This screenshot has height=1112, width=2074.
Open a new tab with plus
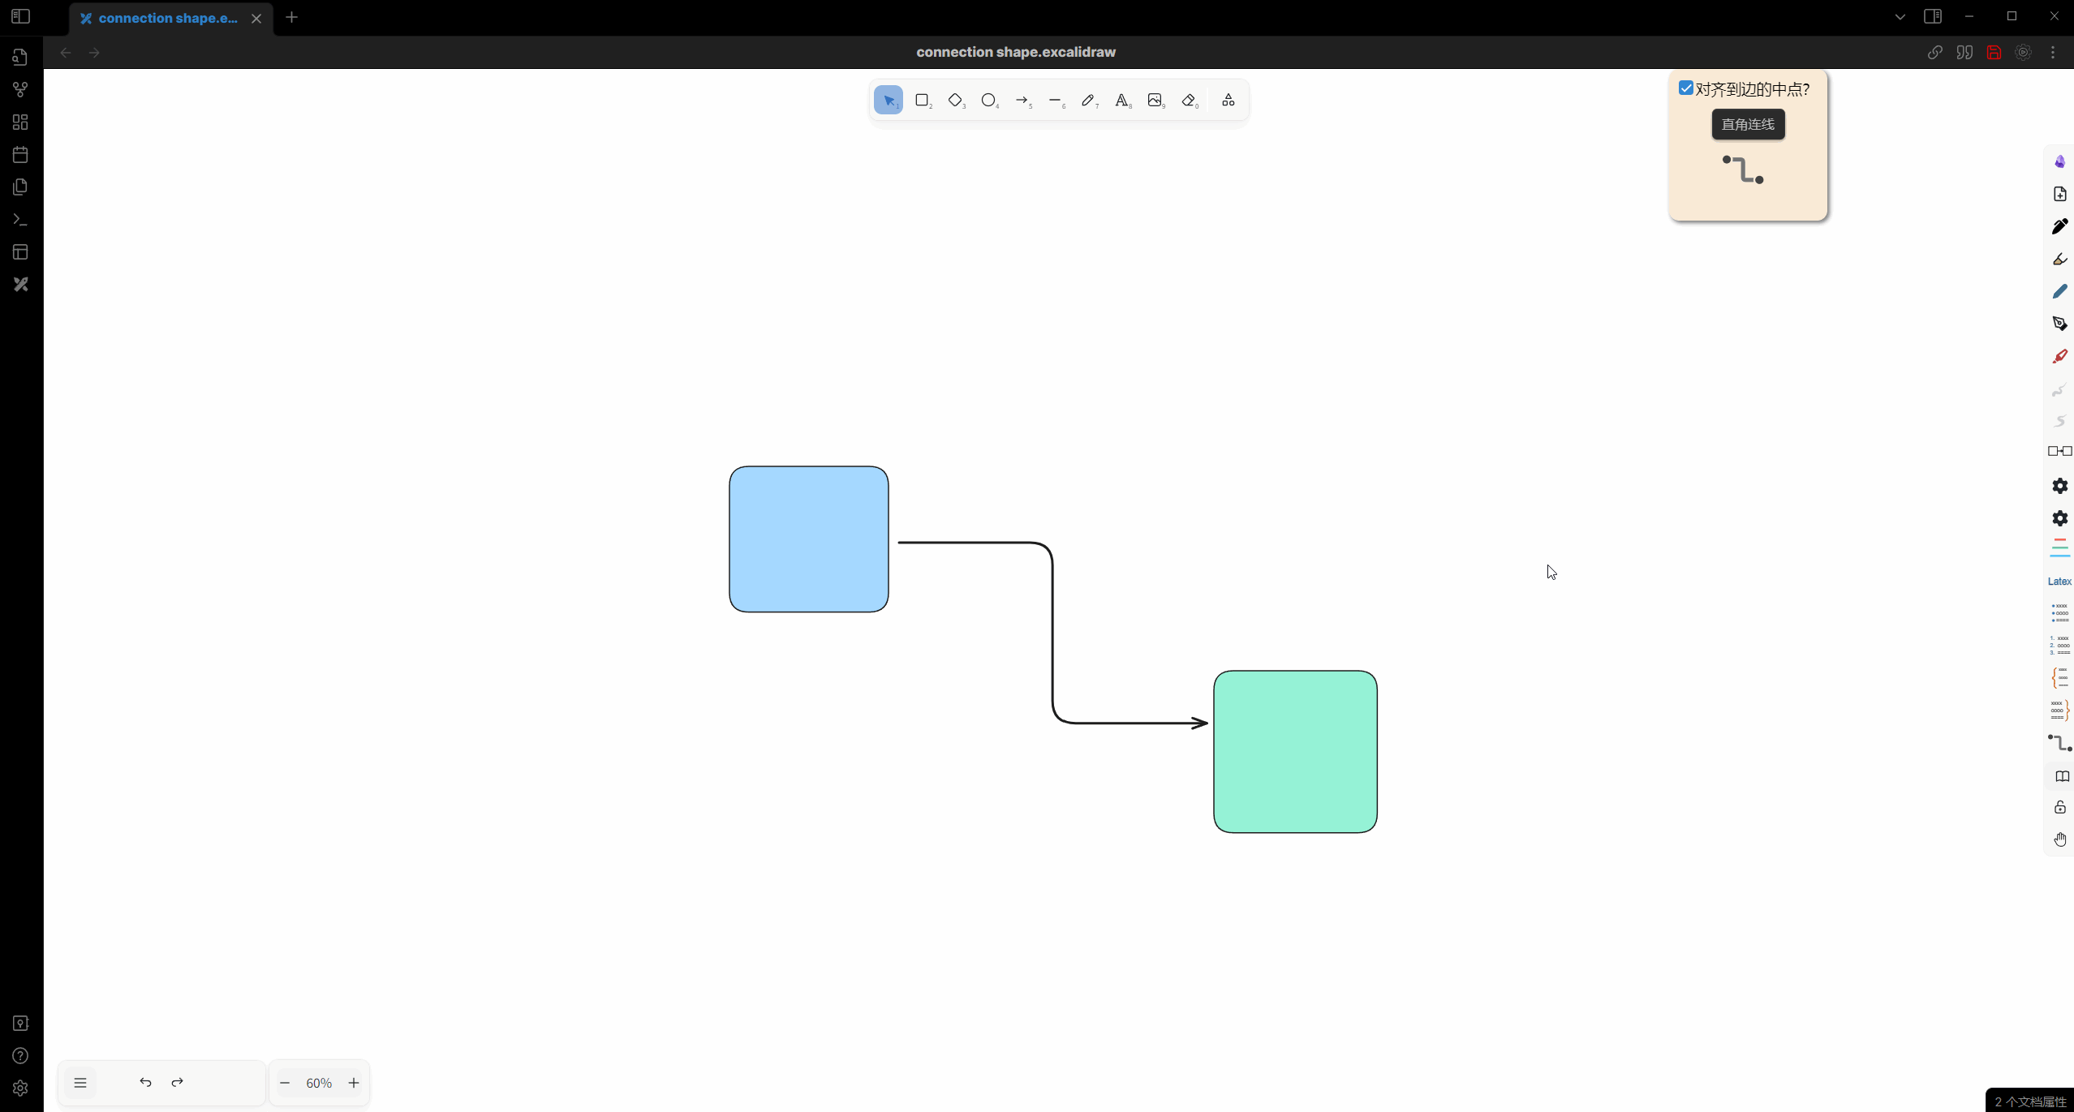coord(292,18)
